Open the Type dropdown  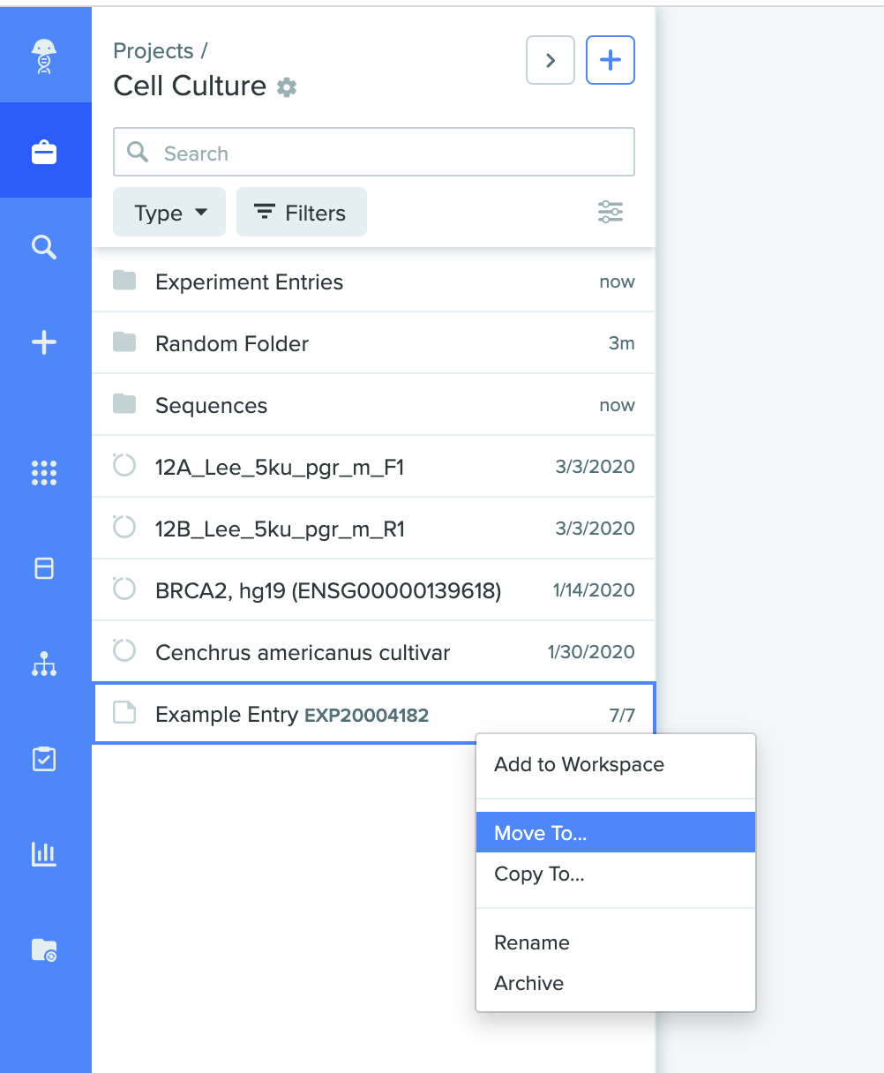coord(169,213)
